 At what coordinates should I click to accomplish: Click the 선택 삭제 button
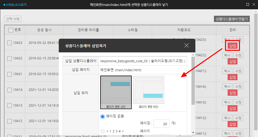(x=13, y=19)
